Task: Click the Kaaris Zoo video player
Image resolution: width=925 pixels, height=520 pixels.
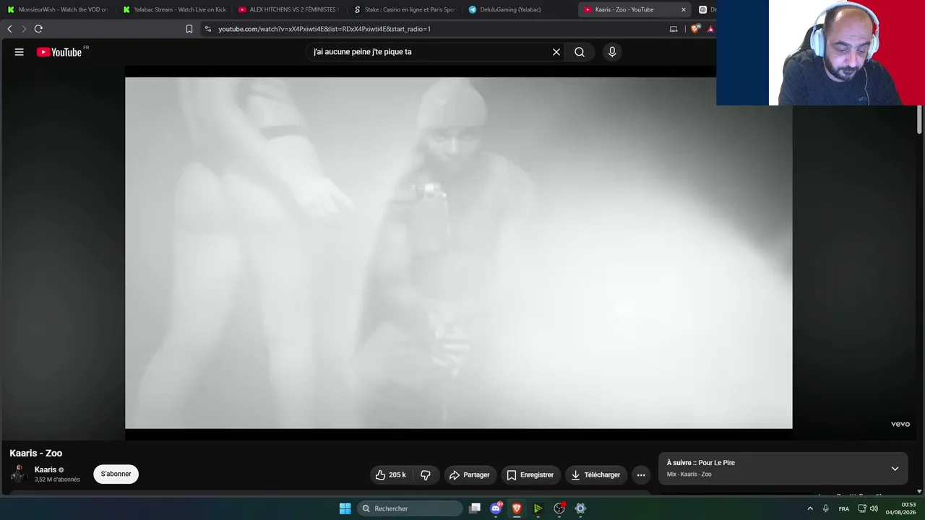Action: tap(459, 253)
